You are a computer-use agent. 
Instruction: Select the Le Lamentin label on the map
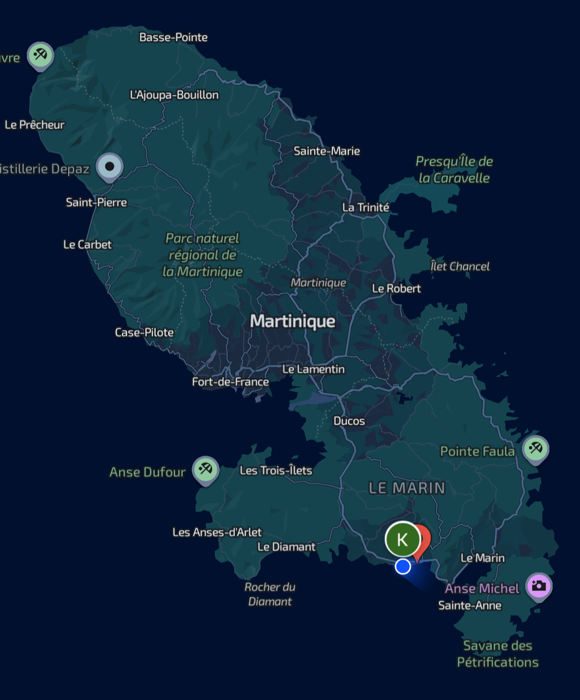coord(314,369)
